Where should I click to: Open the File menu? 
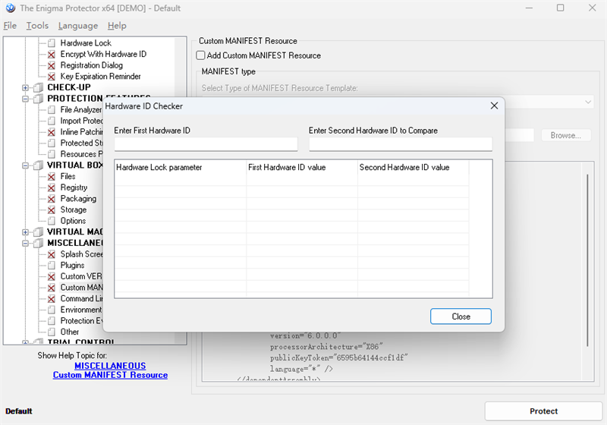coord(10,26)
